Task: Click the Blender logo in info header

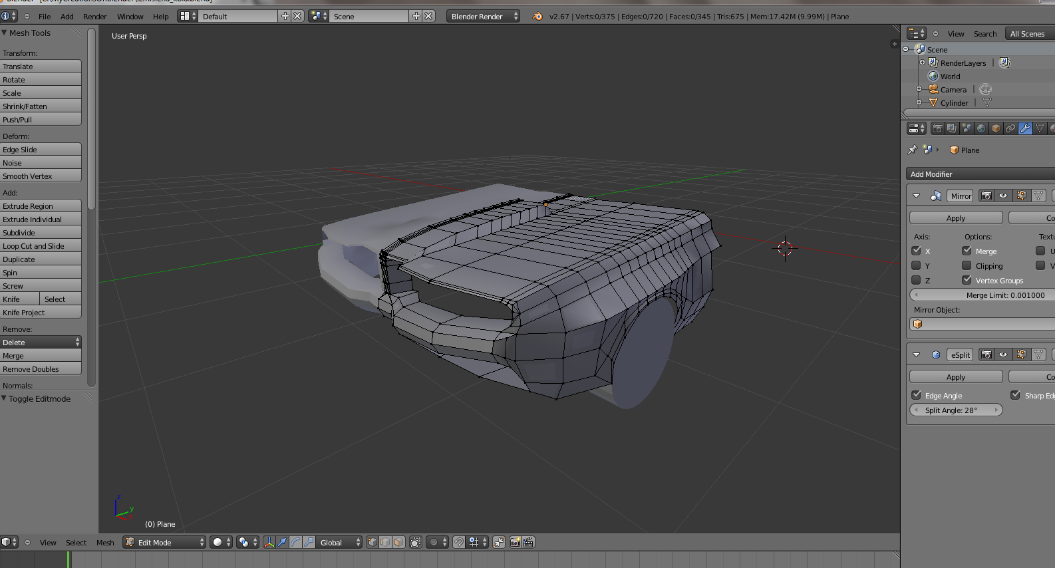Action: pos(537,16)
